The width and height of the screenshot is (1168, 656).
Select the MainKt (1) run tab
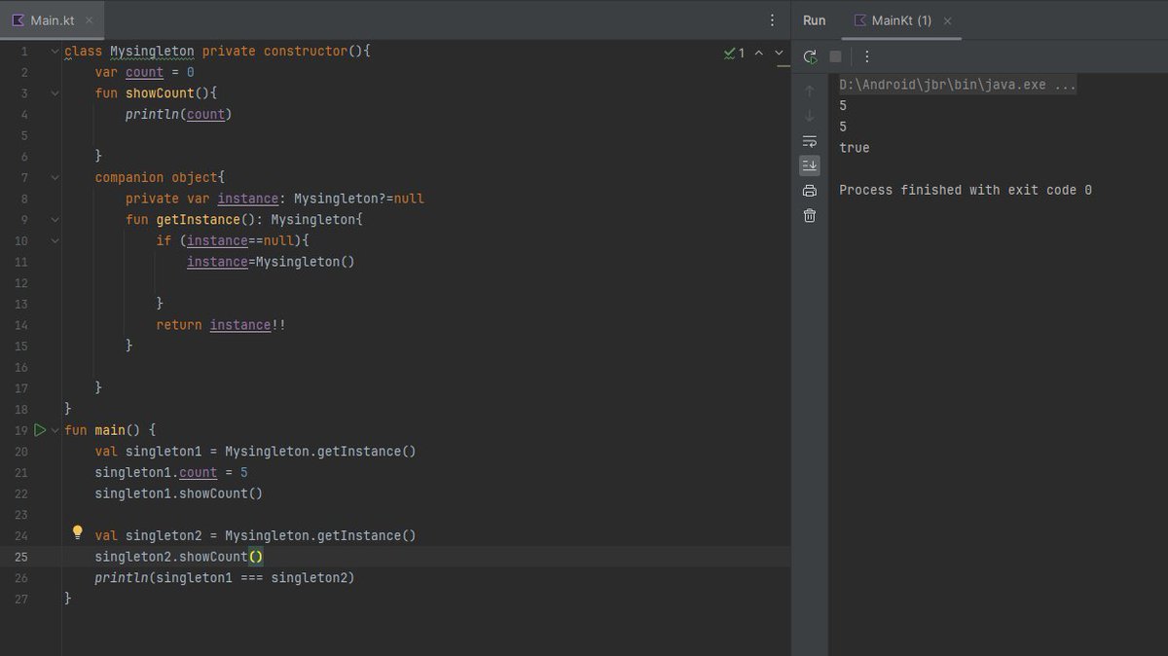point(902,20)
